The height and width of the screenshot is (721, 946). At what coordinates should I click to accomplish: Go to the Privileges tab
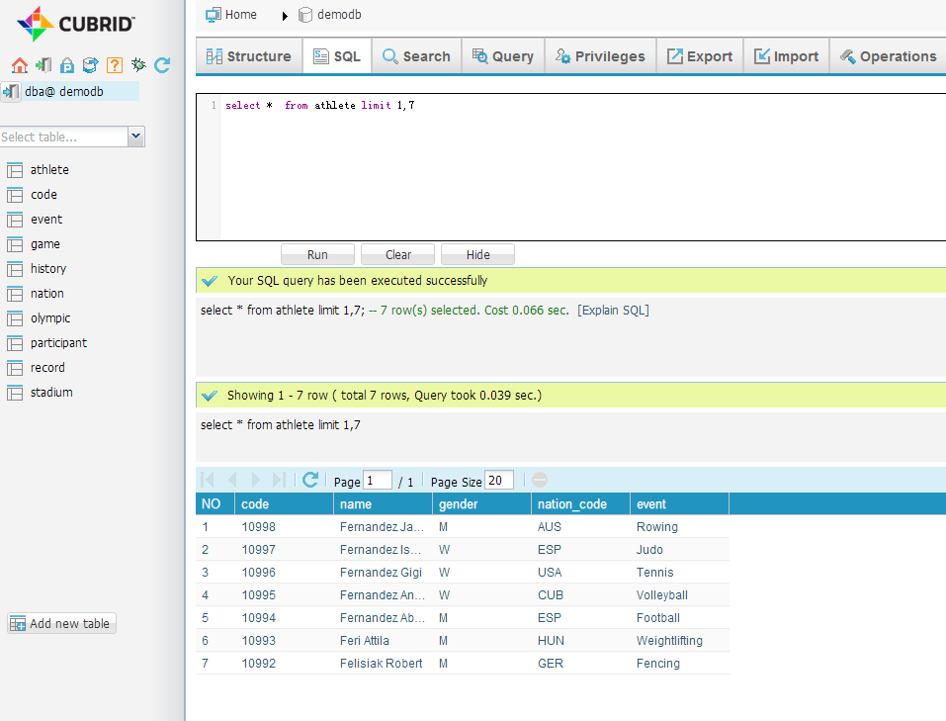click(600, 56)
